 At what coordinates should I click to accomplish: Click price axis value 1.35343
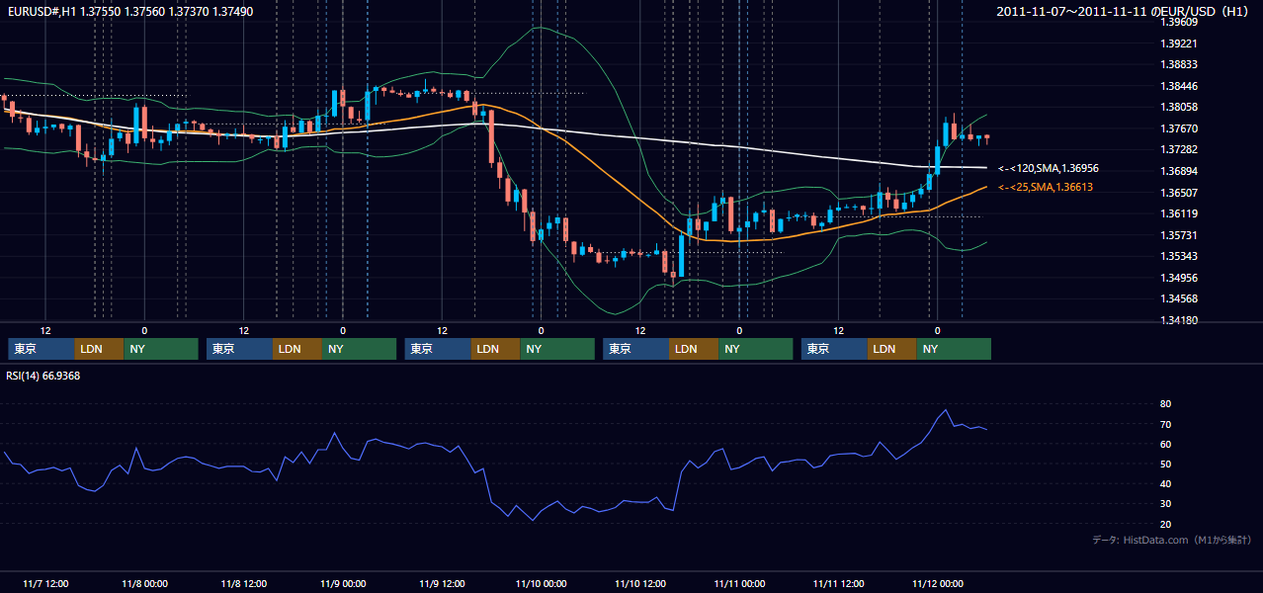coord(1178,256)
